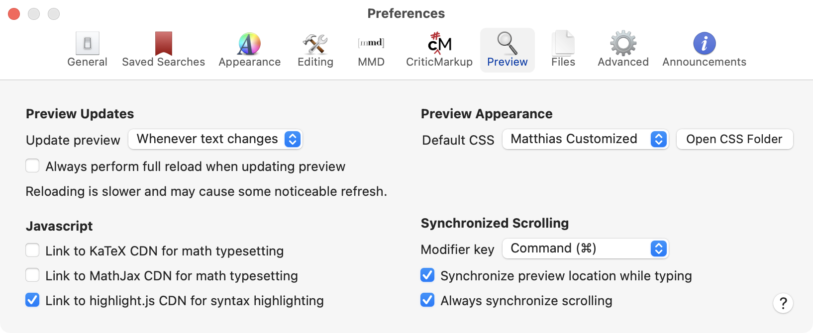Select the MMD preferences icon

click(371, 44)
